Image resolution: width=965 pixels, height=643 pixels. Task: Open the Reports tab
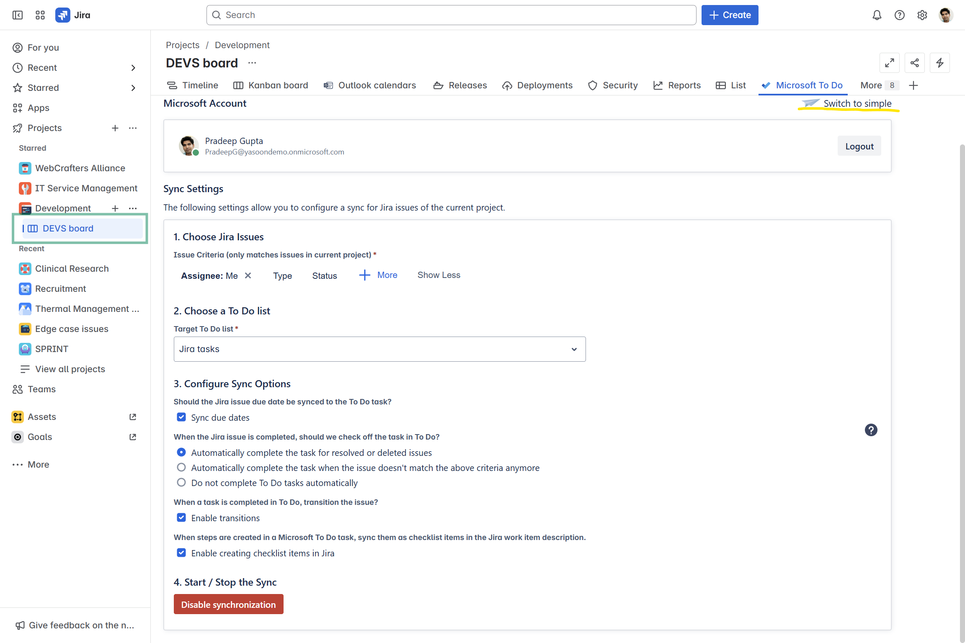coord(677,85)
